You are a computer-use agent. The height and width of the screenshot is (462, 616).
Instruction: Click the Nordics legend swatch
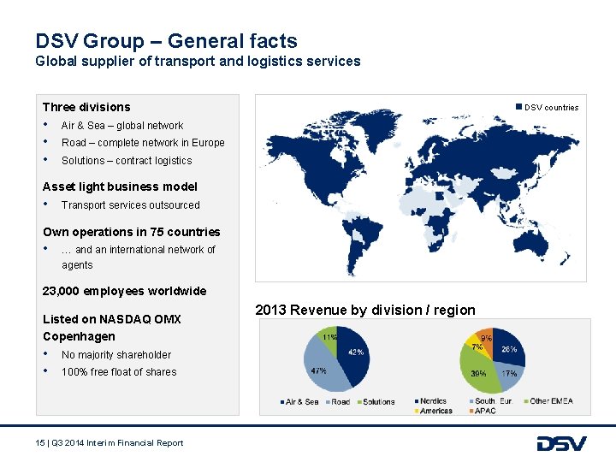(417, 401)
